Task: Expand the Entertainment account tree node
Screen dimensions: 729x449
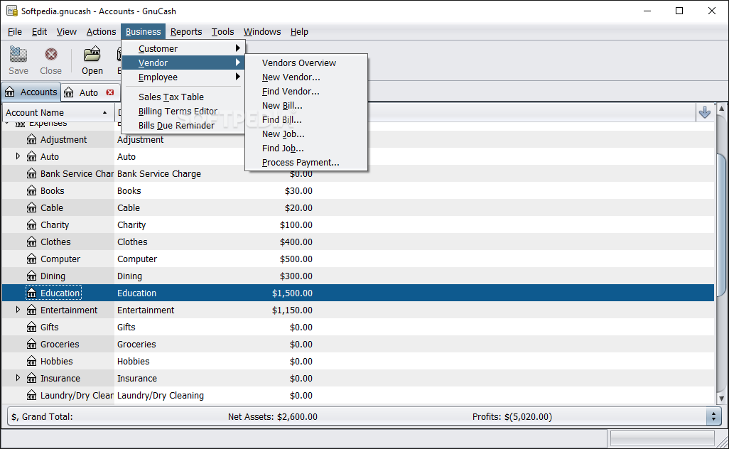Action: pyautogui.click(x=18, y=310)
